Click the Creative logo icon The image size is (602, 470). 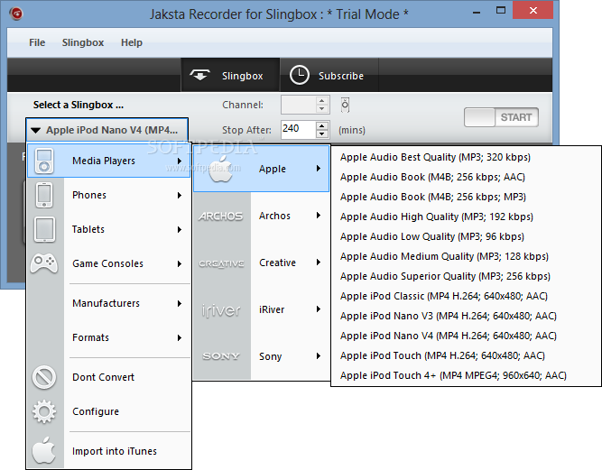(221, 263)
